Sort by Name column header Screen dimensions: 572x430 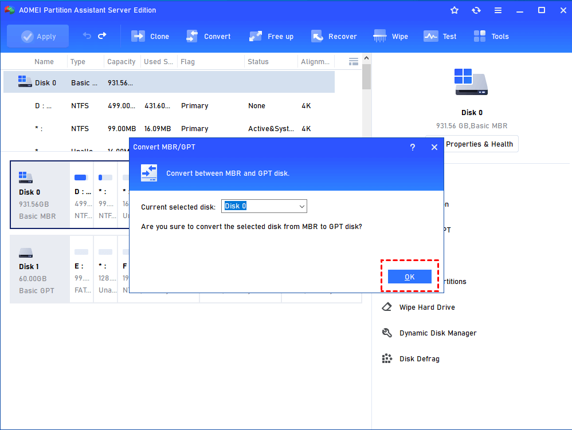pyautogui.click(x=44, y=62)
